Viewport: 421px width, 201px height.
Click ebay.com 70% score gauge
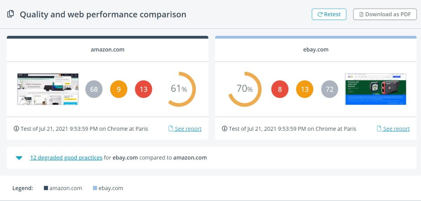coord(245,89)
